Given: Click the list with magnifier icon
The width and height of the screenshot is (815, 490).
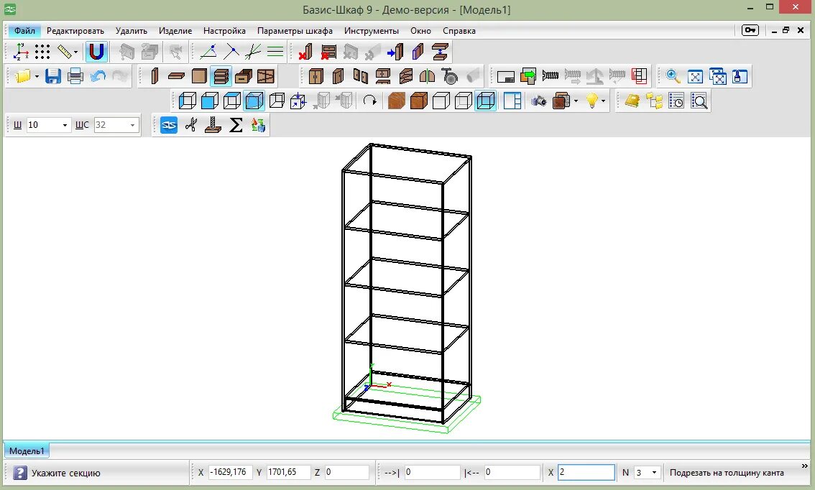Looking at the screenshot, I should coord(699,101).
